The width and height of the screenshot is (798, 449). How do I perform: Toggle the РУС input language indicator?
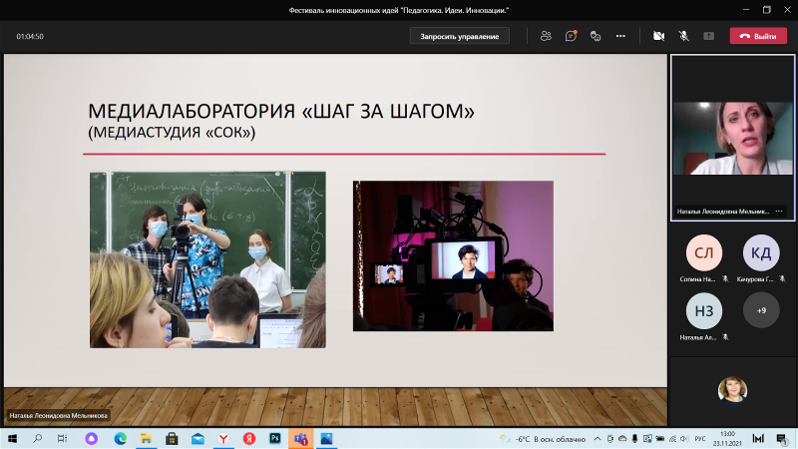click(700, 439)
